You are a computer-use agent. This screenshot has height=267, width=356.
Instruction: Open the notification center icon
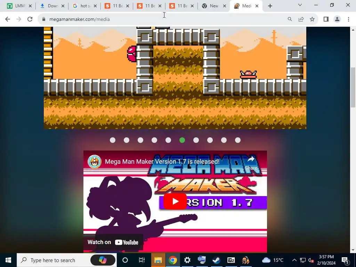point(345,260)
